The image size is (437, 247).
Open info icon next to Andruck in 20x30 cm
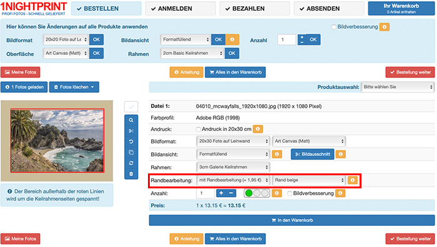click(x=258, y=129)
